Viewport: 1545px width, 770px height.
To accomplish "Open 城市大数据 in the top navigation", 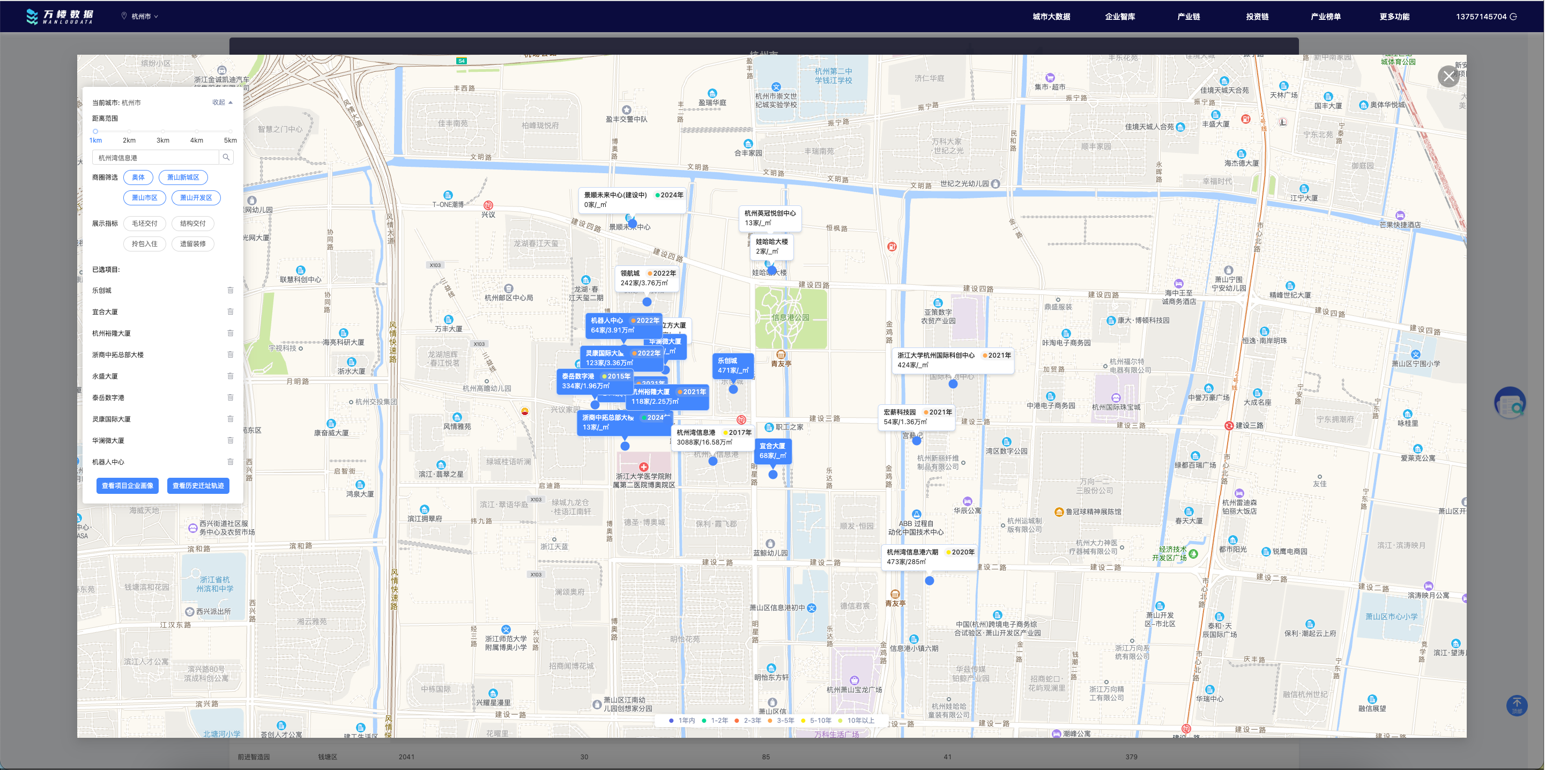I will 1051,17.
